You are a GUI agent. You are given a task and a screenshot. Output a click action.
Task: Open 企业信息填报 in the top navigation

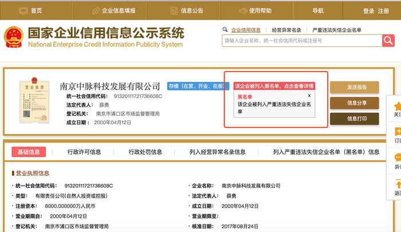(x=119, y=11)
